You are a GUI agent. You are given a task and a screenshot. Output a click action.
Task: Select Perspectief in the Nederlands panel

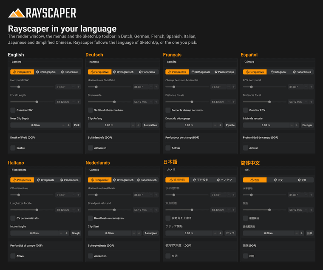100,180
